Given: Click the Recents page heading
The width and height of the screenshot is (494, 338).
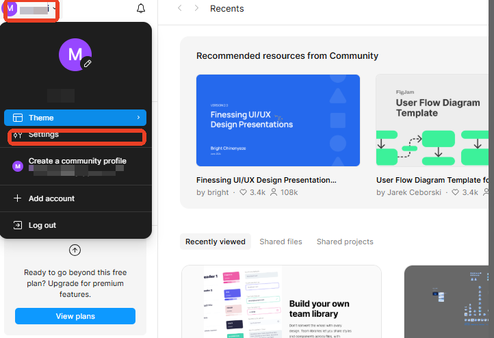Looking at the screenshot, I should (227, 8).
